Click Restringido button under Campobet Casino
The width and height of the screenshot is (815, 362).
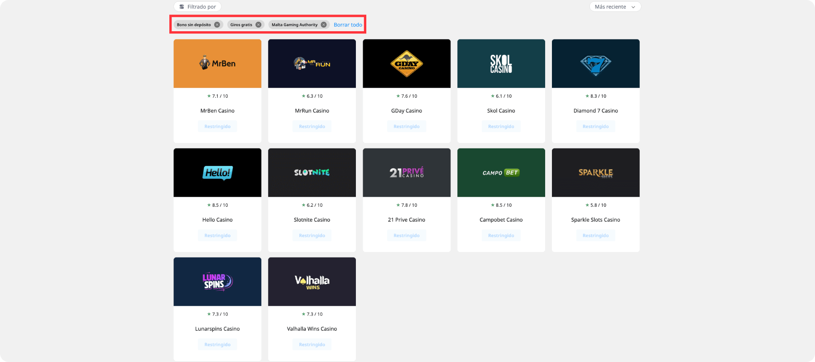point(501,236)
